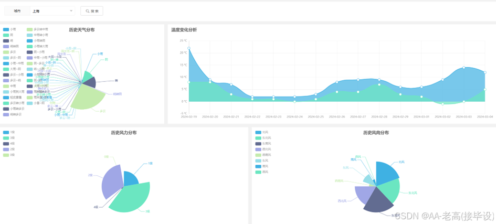496x224 pixels.
Task: Toggle the 北风 wind direction legend item
Action: coord(262,132)
